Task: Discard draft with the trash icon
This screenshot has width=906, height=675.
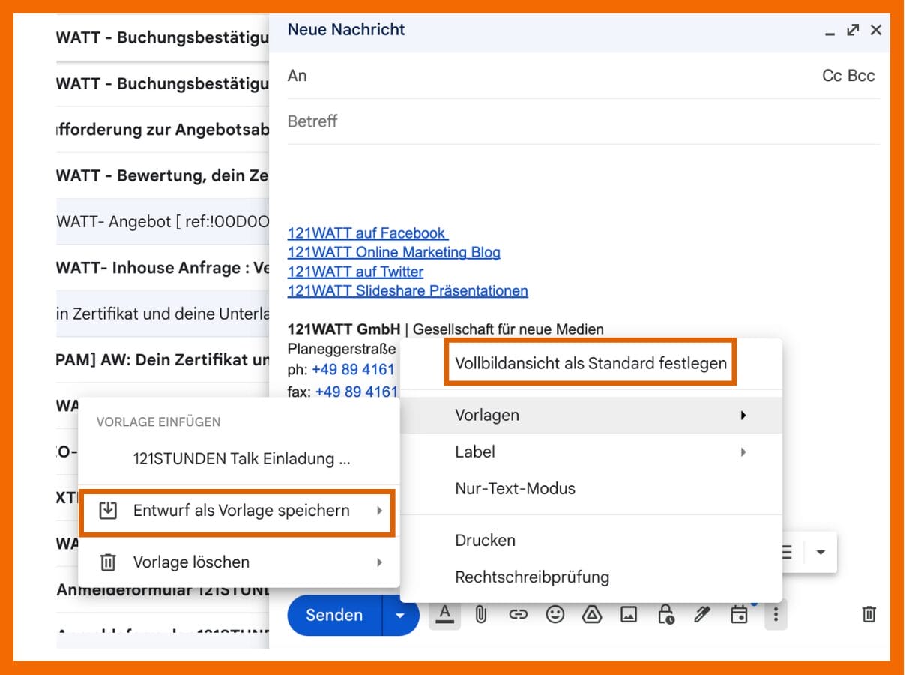Action: [x=869, y=615]
